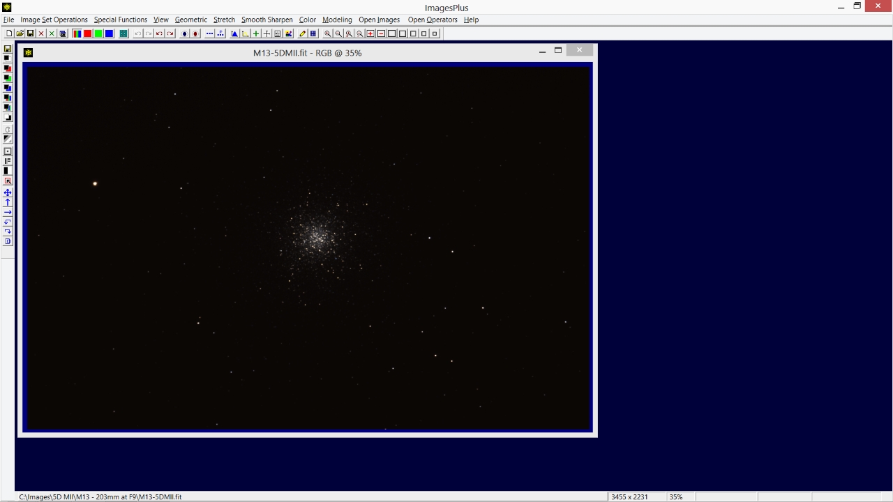Open the Help menu

pos(472,20)
